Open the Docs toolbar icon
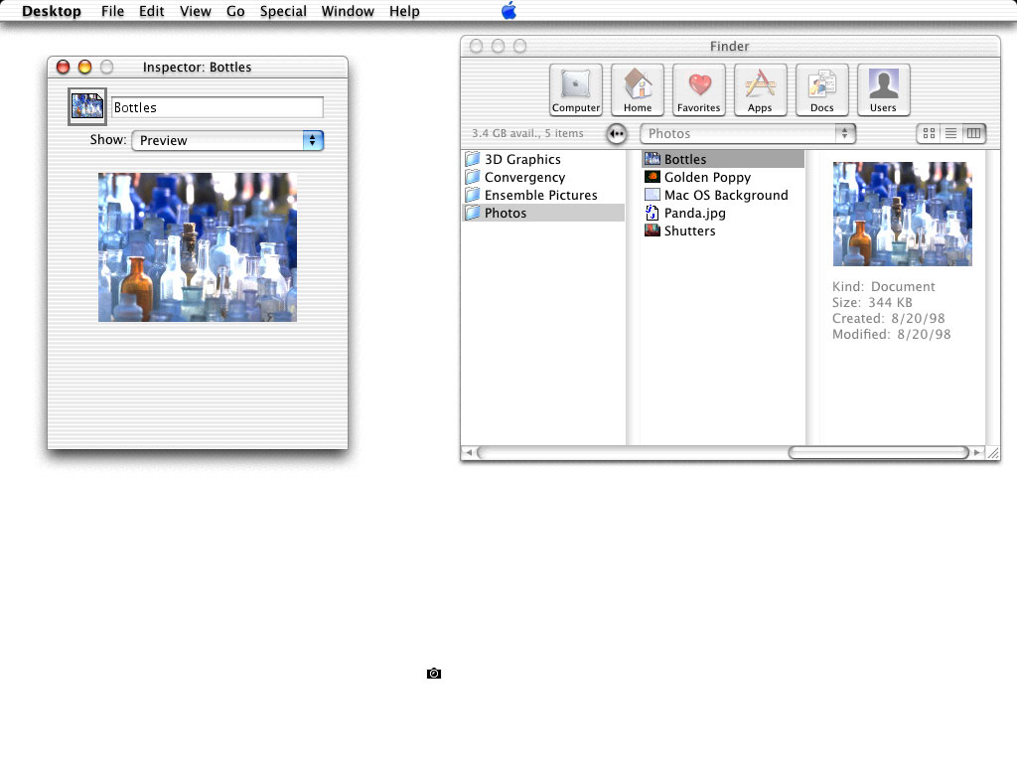The width and height of the screenshot is (1017, 763). pyautogui.click(x=821, y=89)
